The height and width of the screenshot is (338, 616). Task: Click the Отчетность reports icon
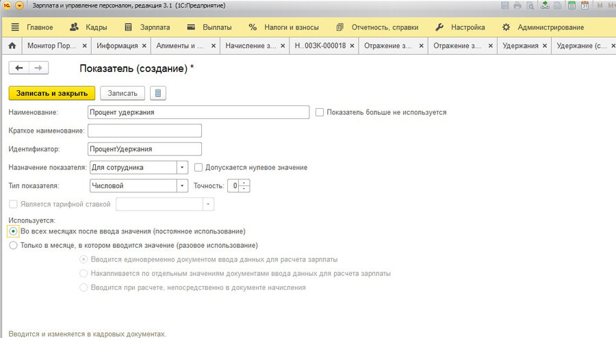point(339,27)
